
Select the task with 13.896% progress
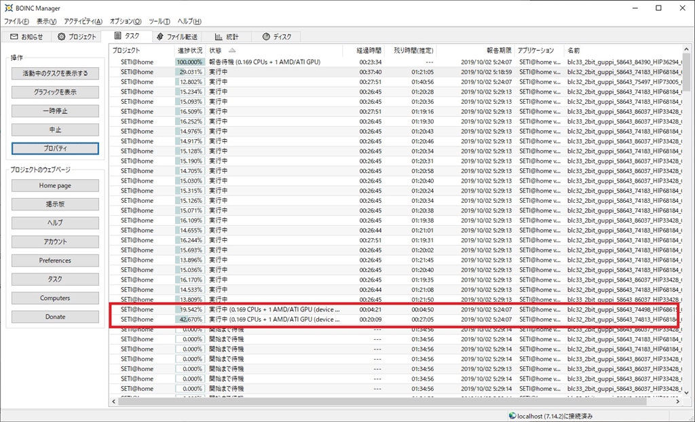[x=396, y=260]
